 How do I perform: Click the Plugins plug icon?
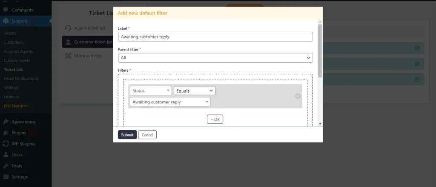pos(6,133)
